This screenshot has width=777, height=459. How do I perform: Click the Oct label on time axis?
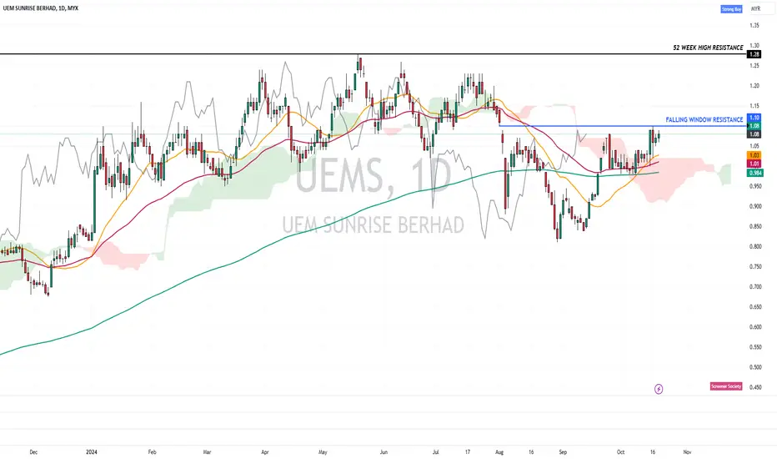point(620,452)
